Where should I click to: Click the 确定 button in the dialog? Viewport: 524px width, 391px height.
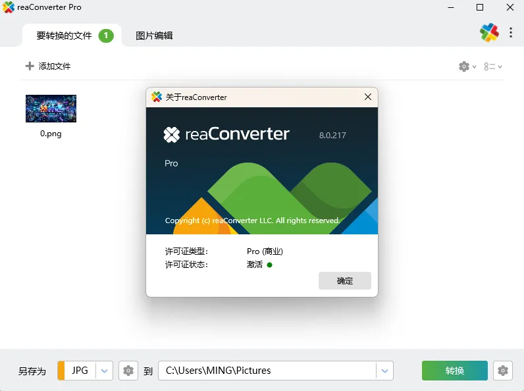(x=345, y=280)
